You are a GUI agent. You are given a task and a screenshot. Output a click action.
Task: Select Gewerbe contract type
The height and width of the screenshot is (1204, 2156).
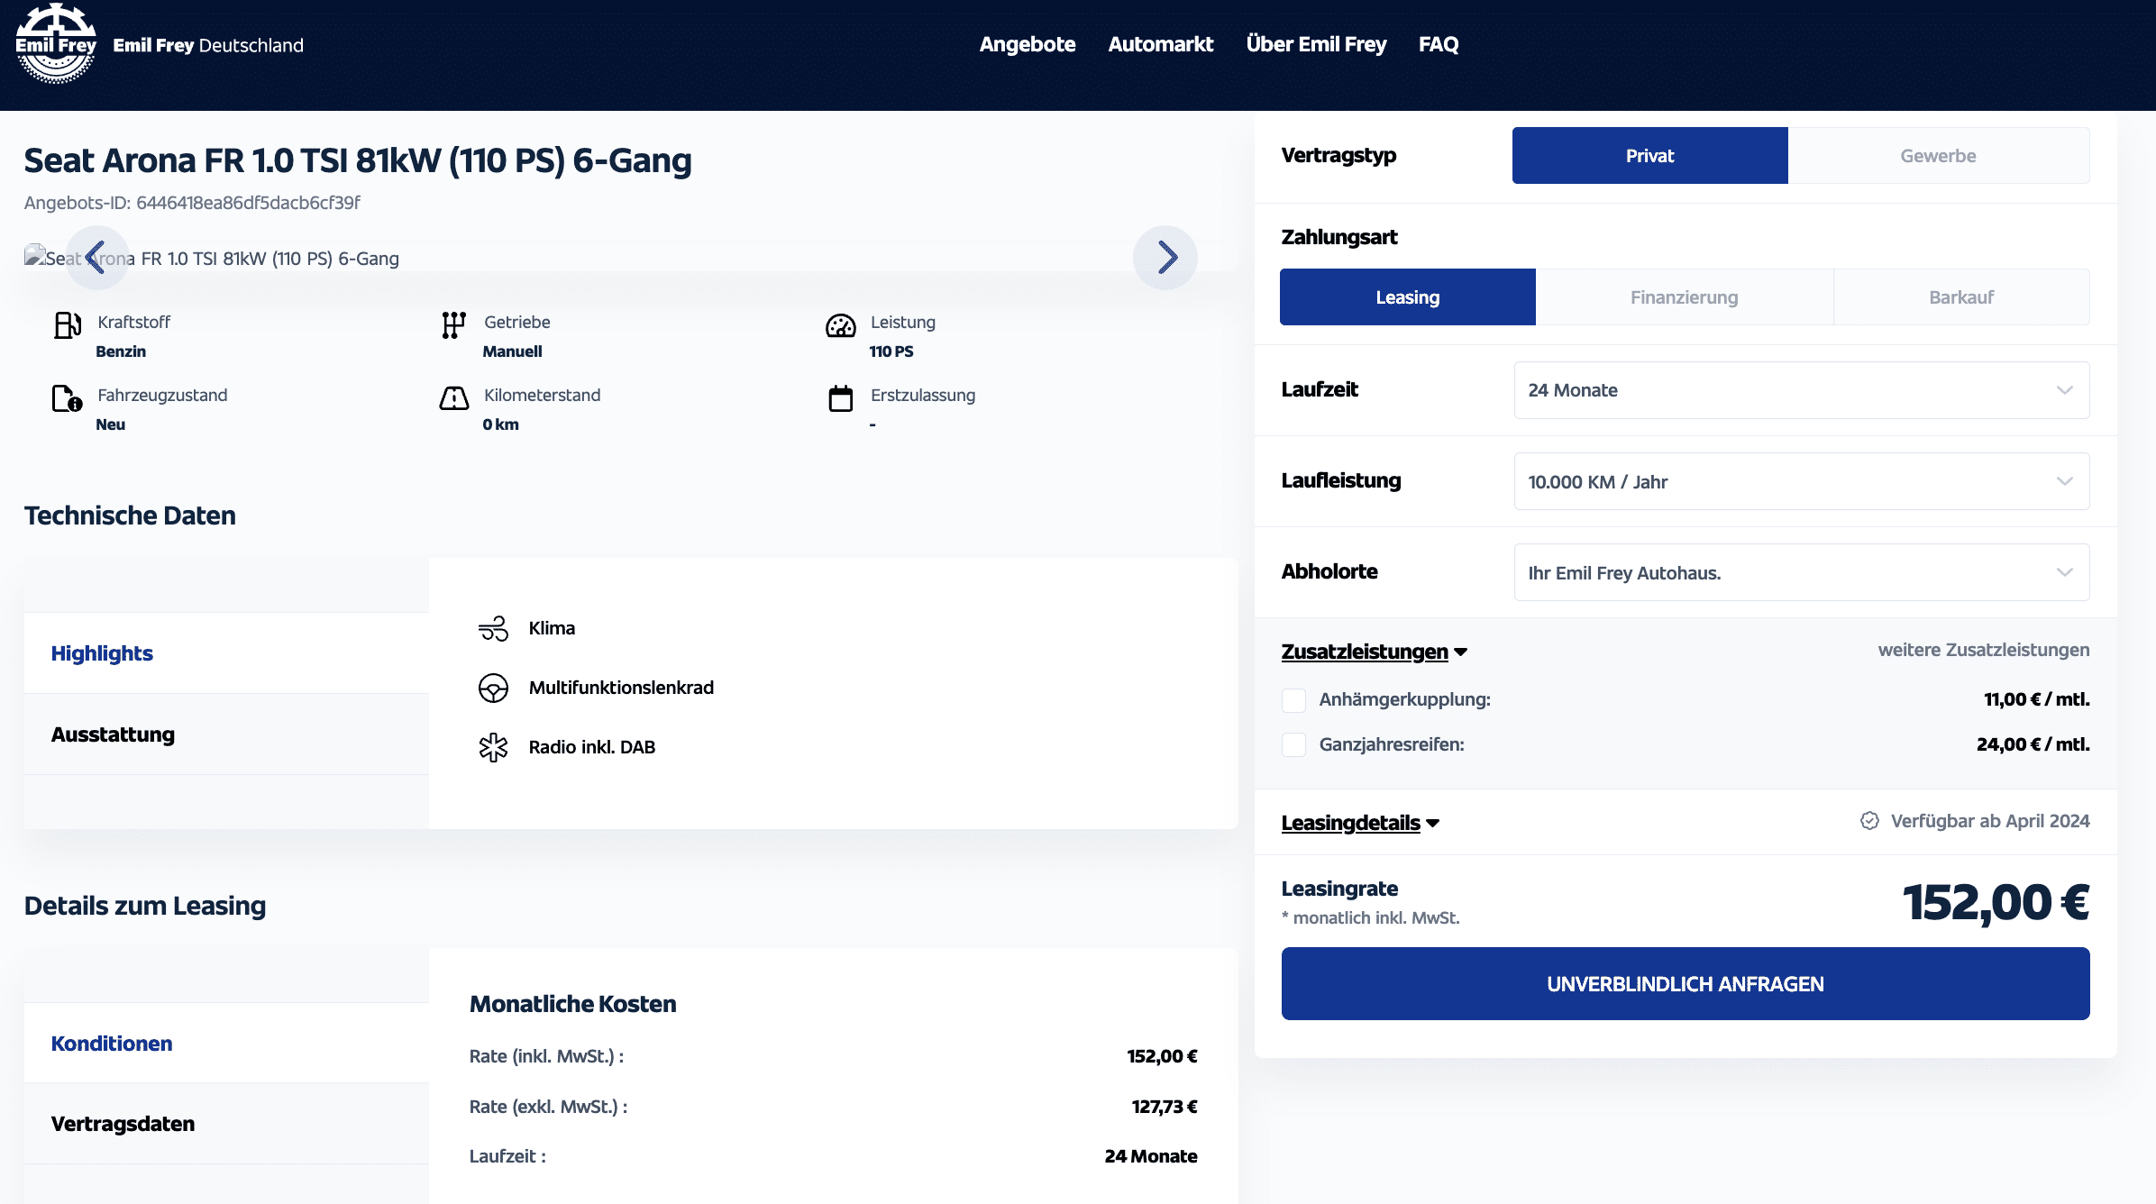[x=1938, y=156]
